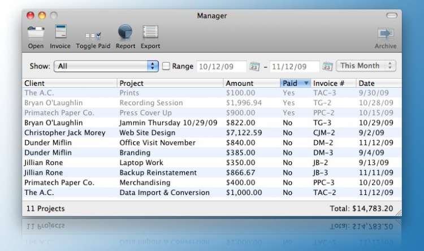Screen dimensions: 424x251
Task: Sort the table by Client column header
Action: (x=70, y=83)
